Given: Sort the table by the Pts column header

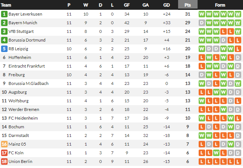Looking at the screenshot, I should pyautogui.click(x=187, y=5).
